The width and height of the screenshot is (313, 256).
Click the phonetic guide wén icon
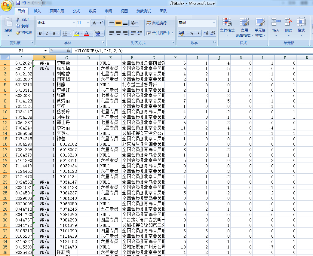coord(98,33)
